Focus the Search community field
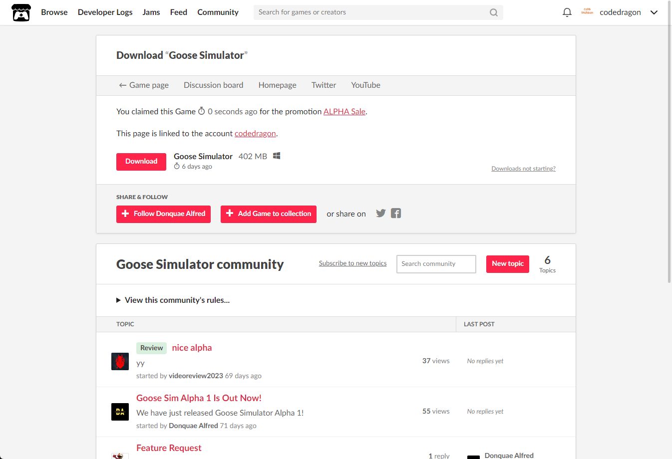The height and width of the screenshot is (459, 672). (x=436, y=264)
